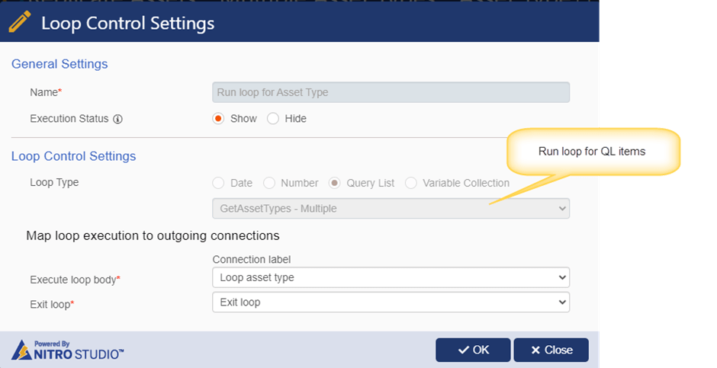
Task: Click the Execute loop body label
Action: (x=75, y=280)
